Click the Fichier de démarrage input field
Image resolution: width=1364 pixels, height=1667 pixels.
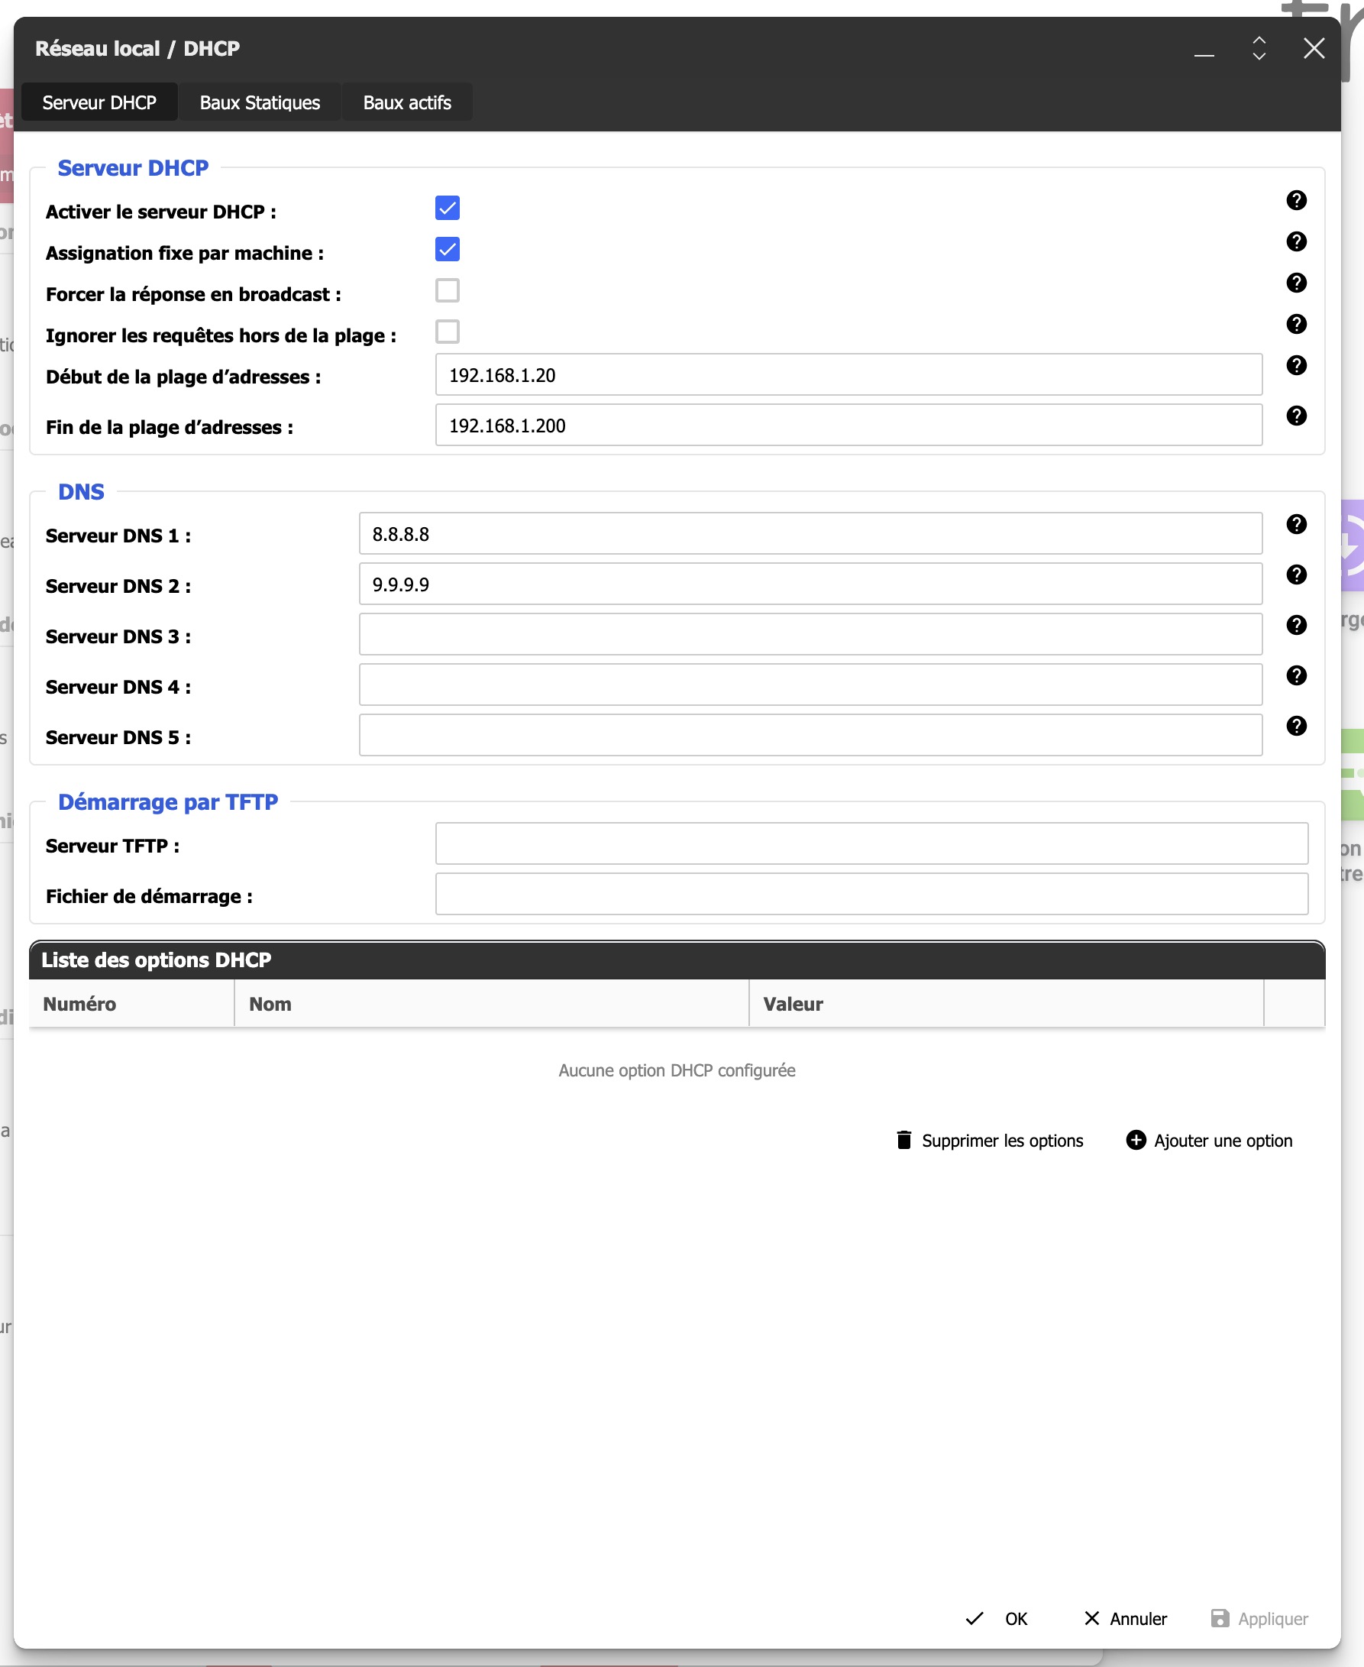[x=871, y=894]
